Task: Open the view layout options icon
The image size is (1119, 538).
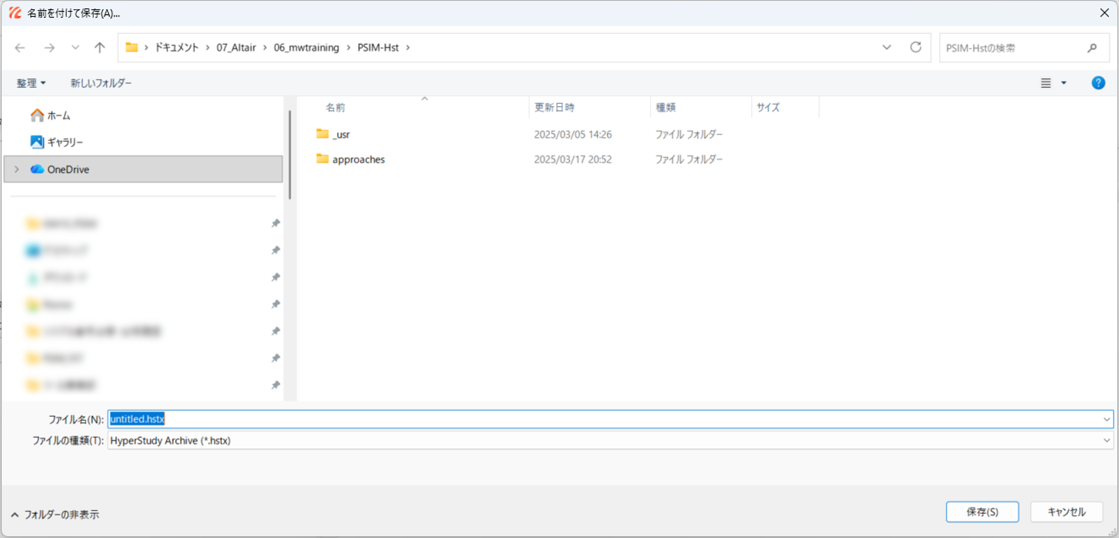Action: point(1046,83)
